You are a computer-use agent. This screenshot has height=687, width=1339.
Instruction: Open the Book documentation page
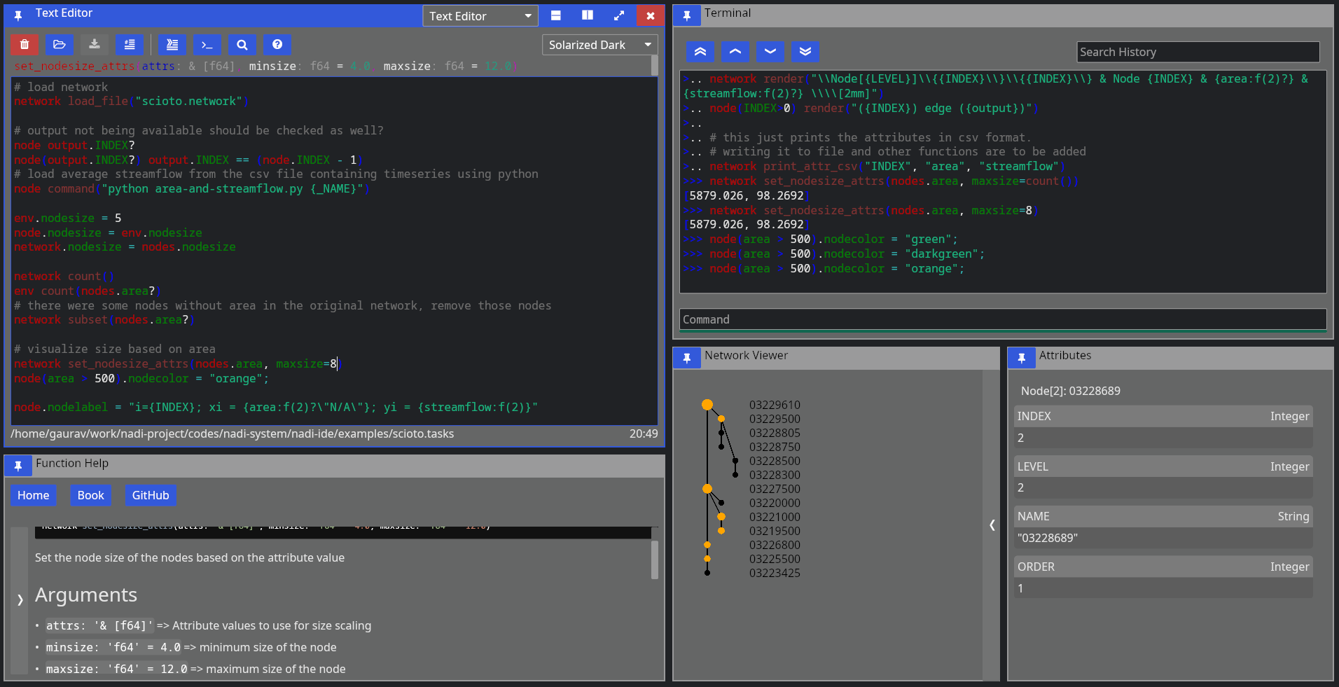[x=90, y=495]
